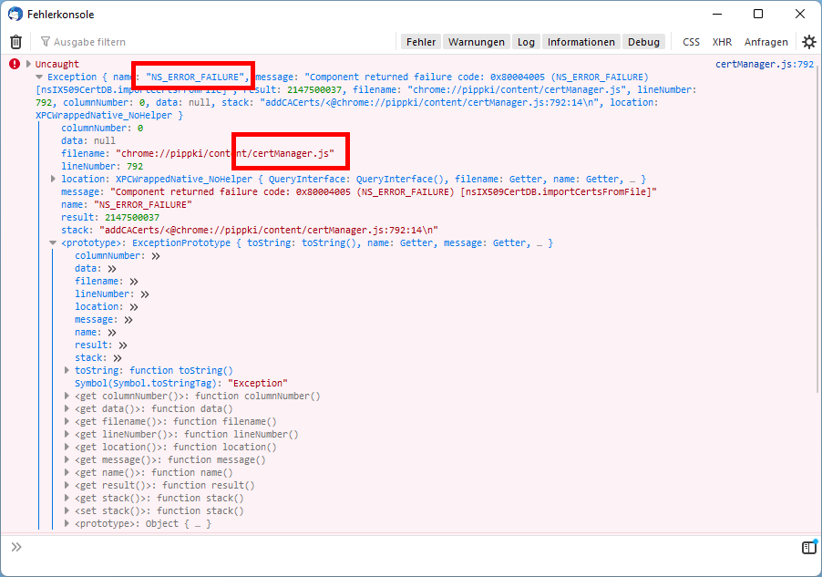Click the invoke getter icon for columnNumber

point(156,256)
